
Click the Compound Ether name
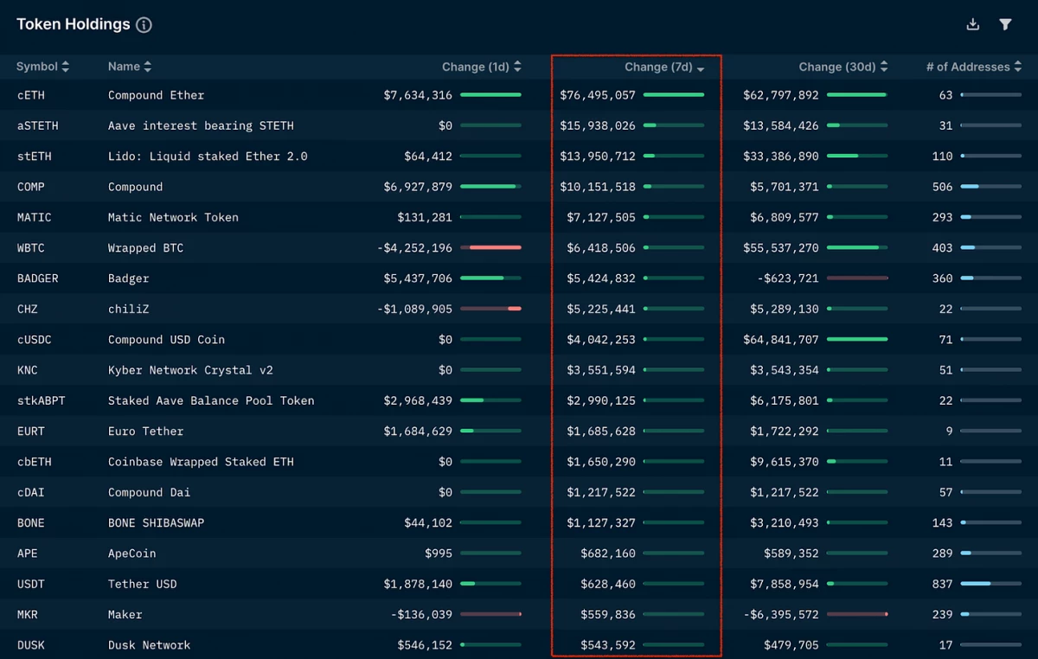tap(157, 95)
